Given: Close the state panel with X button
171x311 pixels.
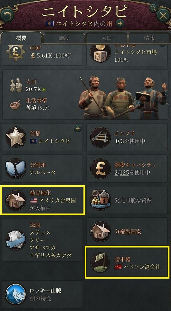Looking at the screenshot, I should [x=163, y=16].
